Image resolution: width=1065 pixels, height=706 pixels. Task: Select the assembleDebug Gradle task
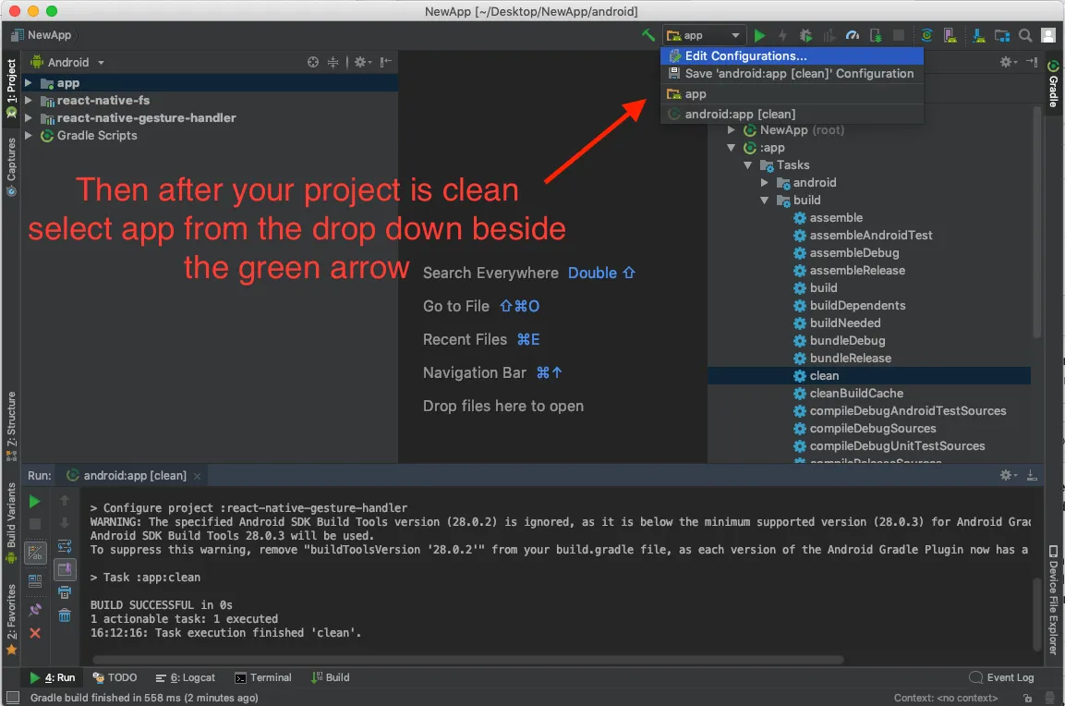click(x=853, y=253)
